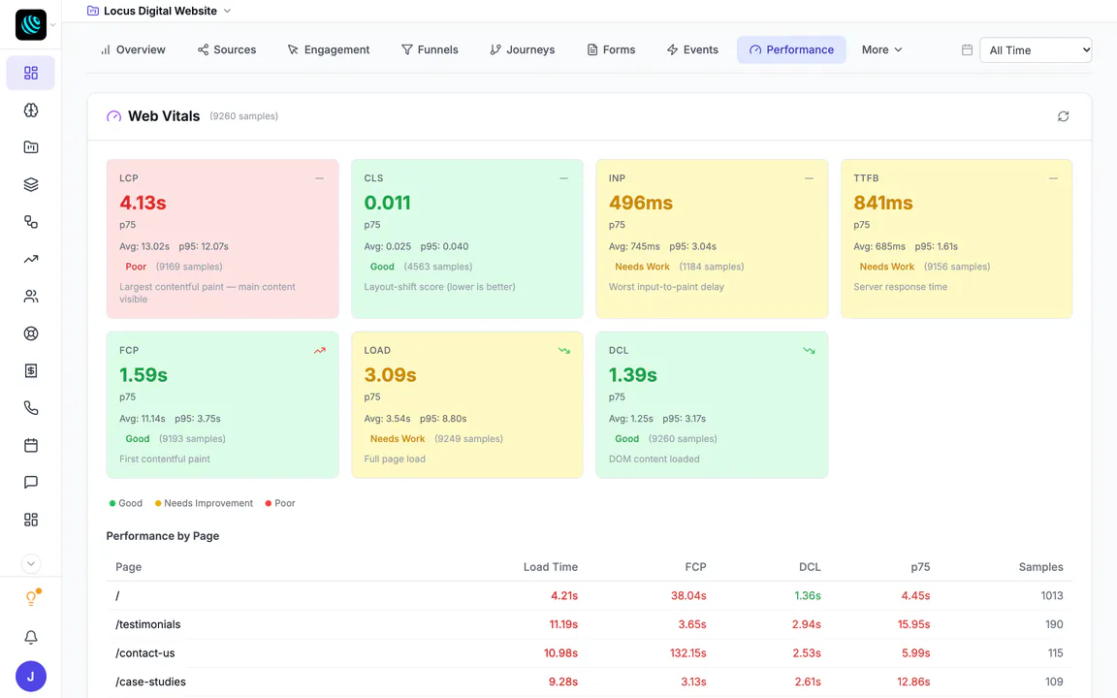Click the red Poor legend dot
The height and width of the screenshot is (698, 1117).
[x=269, y=503]
